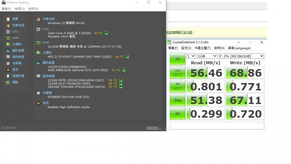Click the INTEL SSD temperature indicator at 36 °C
291x164 pixels.
pos(120,80)
